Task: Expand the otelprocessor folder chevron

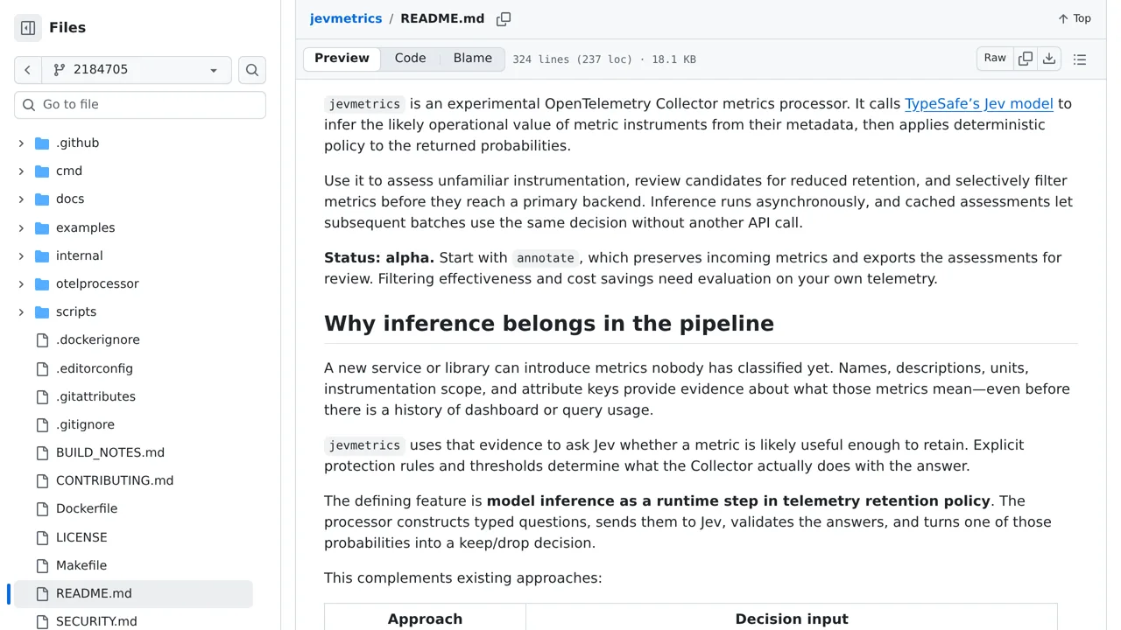Action: 21,283
